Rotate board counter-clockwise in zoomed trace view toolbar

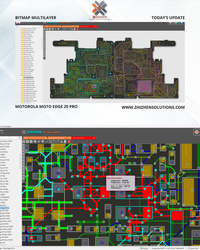pyautogui.click(x=54, y=141)
